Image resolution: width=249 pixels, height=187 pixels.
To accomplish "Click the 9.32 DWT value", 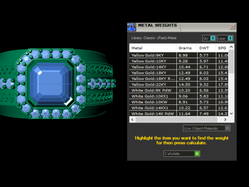I will [x=204, y=85].
